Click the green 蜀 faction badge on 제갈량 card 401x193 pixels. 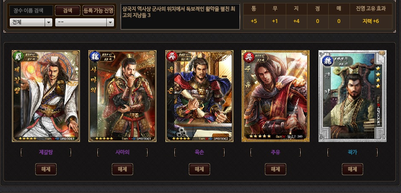coord(18,57)
